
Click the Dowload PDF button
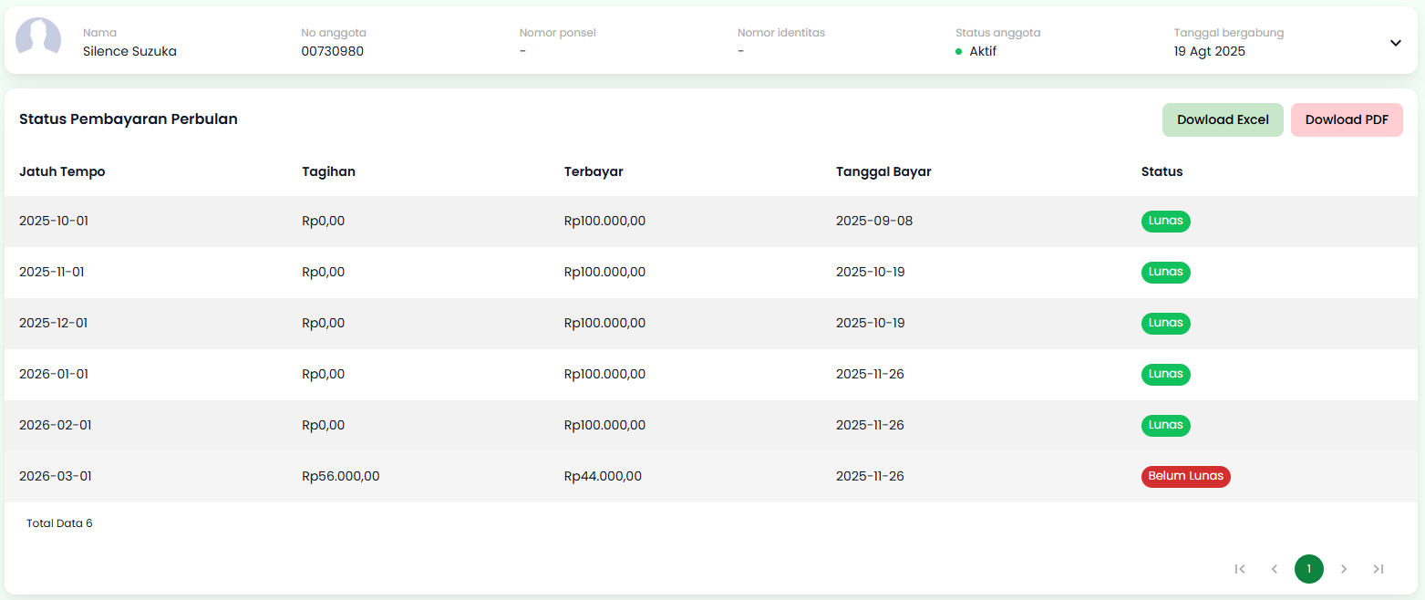[1346, 119]
